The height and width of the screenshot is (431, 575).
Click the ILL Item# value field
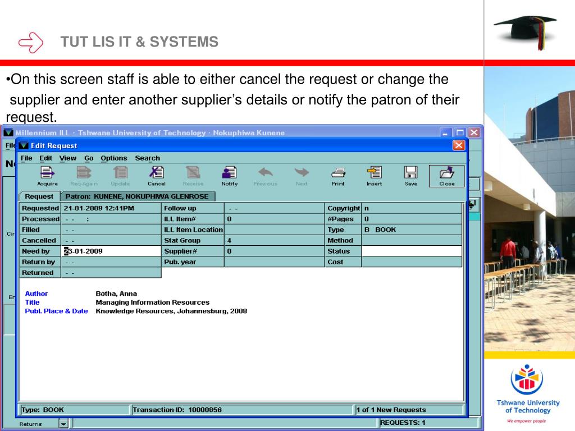274,219
